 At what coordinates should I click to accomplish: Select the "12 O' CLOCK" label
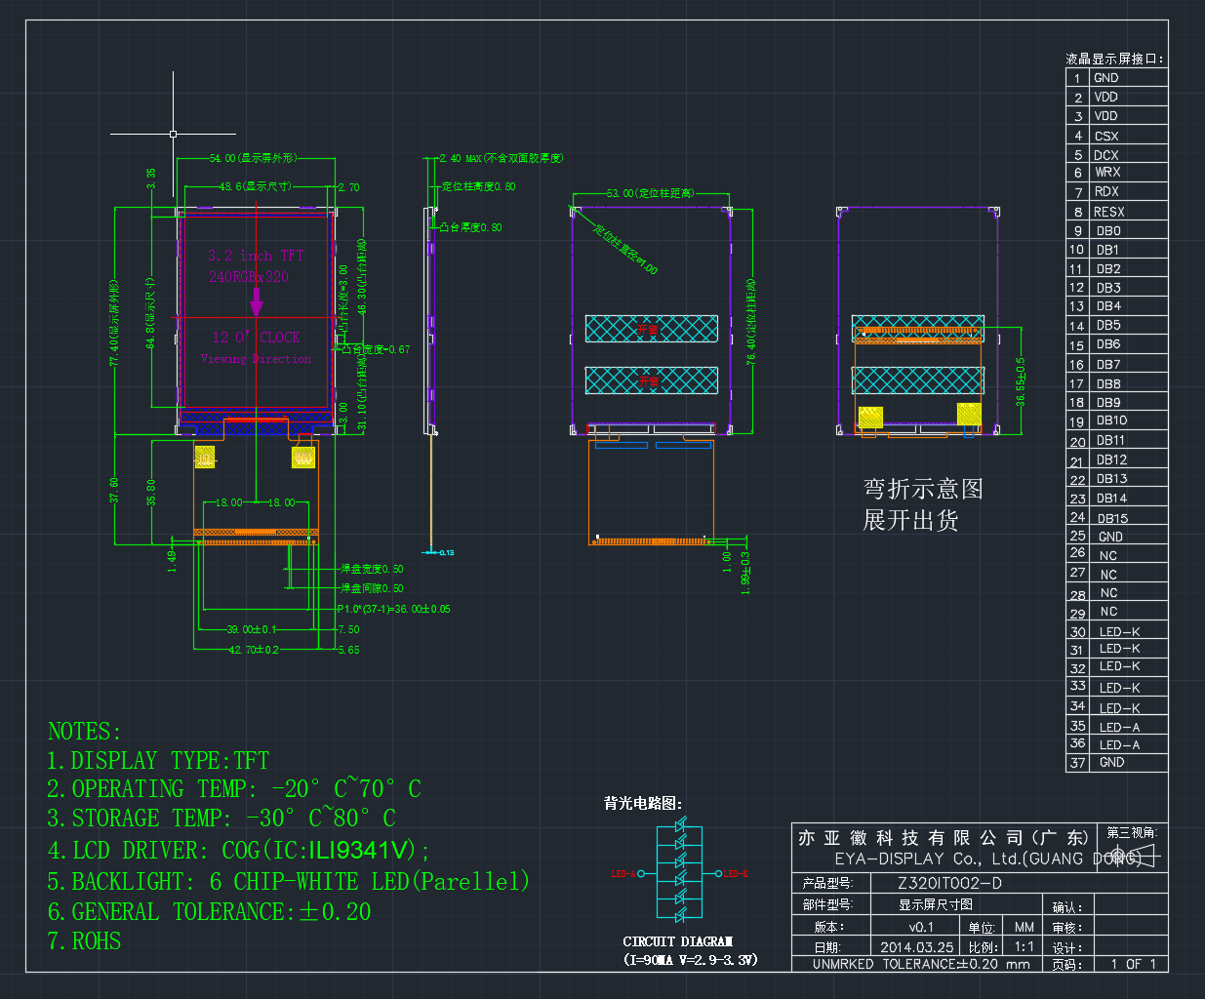click(257, 338)
